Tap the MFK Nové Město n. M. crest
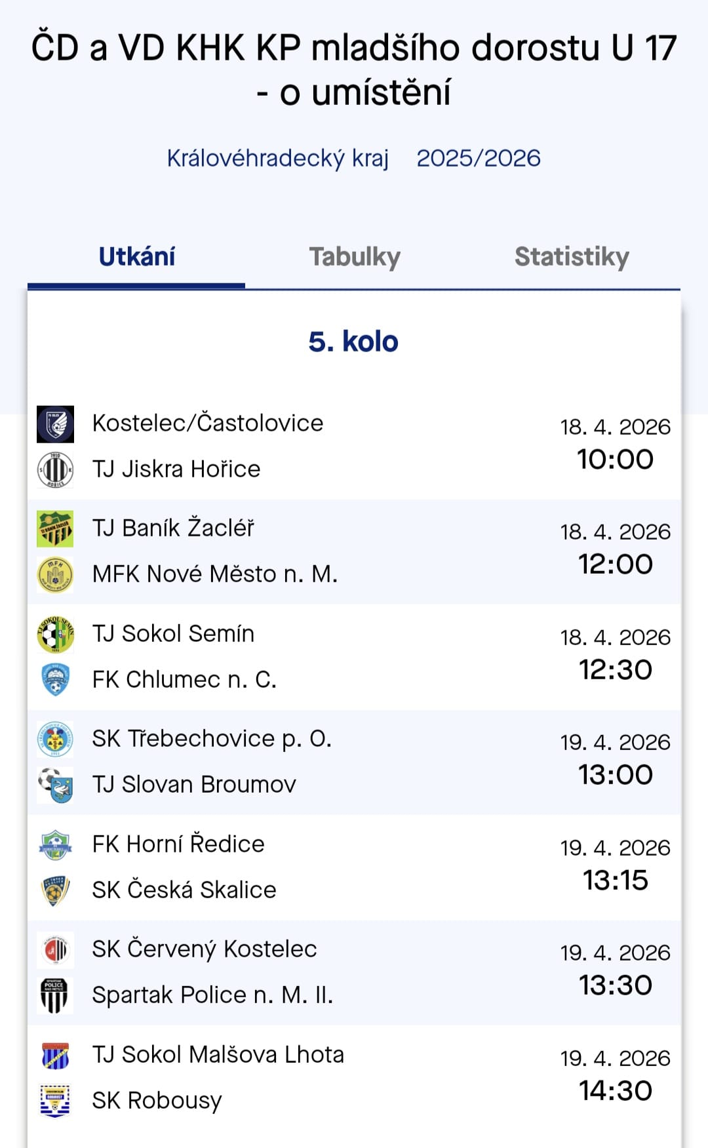The width and height of the screenshot is (708, 1148). click(x=55, y=574)
